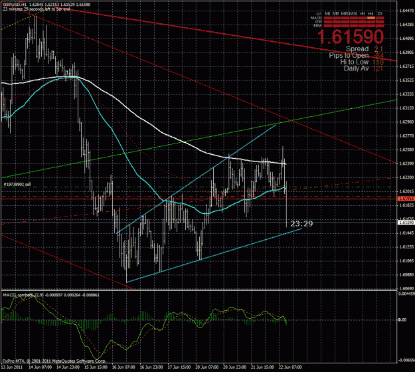
Task: Click the '20 Jun 23:00' time axis label
Action: click(235, 367)
